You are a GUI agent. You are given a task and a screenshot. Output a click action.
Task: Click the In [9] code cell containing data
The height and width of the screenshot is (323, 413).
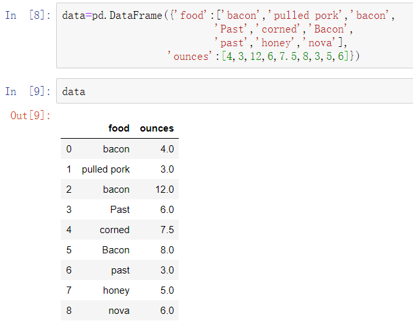coord(234,91)
